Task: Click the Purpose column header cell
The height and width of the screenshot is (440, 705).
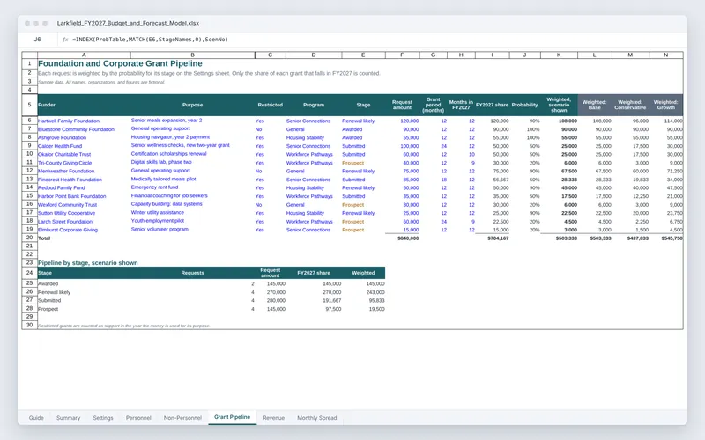Action: click(192, 105)
